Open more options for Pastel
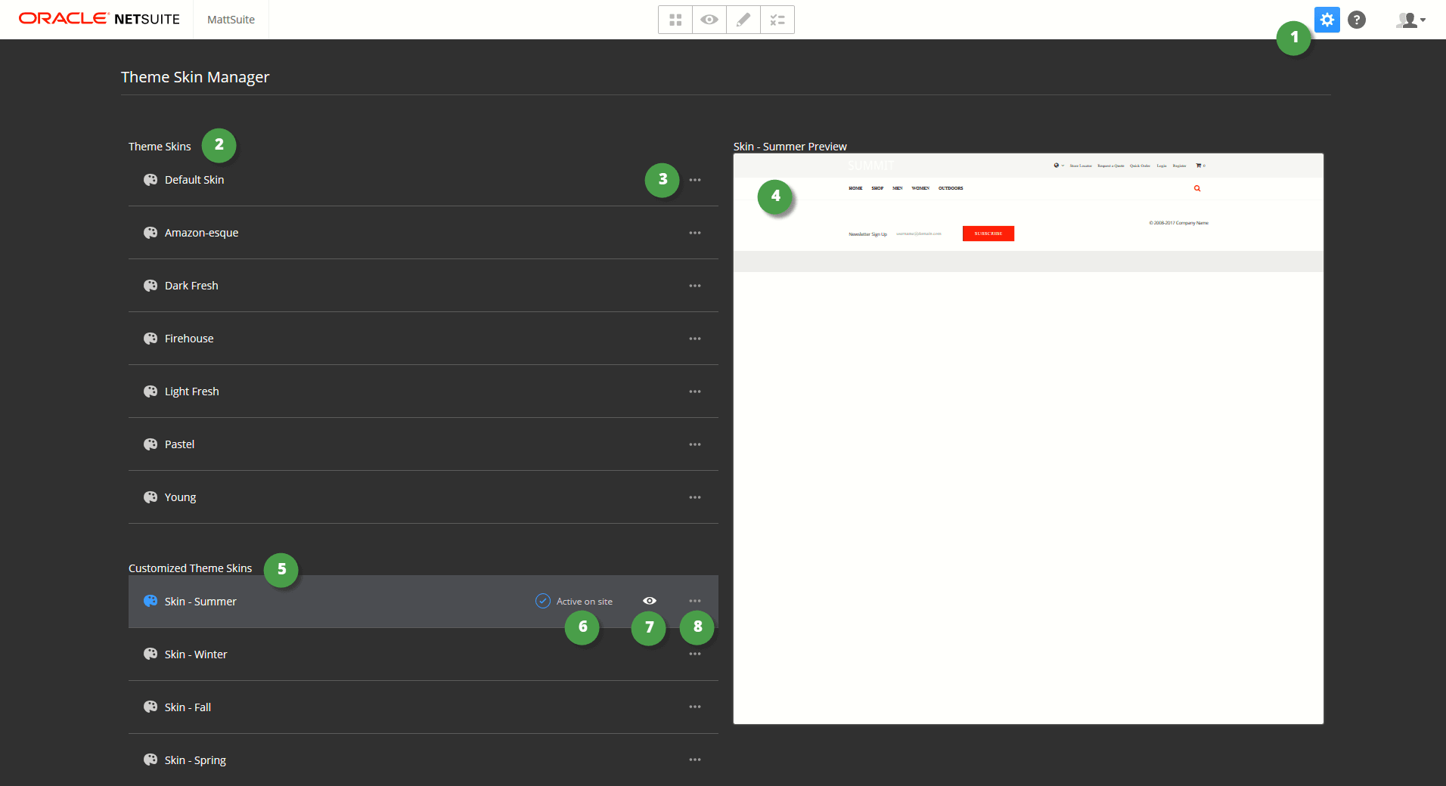1446x786 pixels. click(x=695, y=444)
